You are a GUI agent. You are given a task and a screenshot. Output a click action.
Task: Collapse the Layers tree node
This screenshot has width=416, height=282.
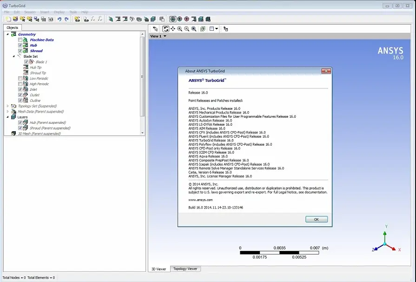[8, 117]
